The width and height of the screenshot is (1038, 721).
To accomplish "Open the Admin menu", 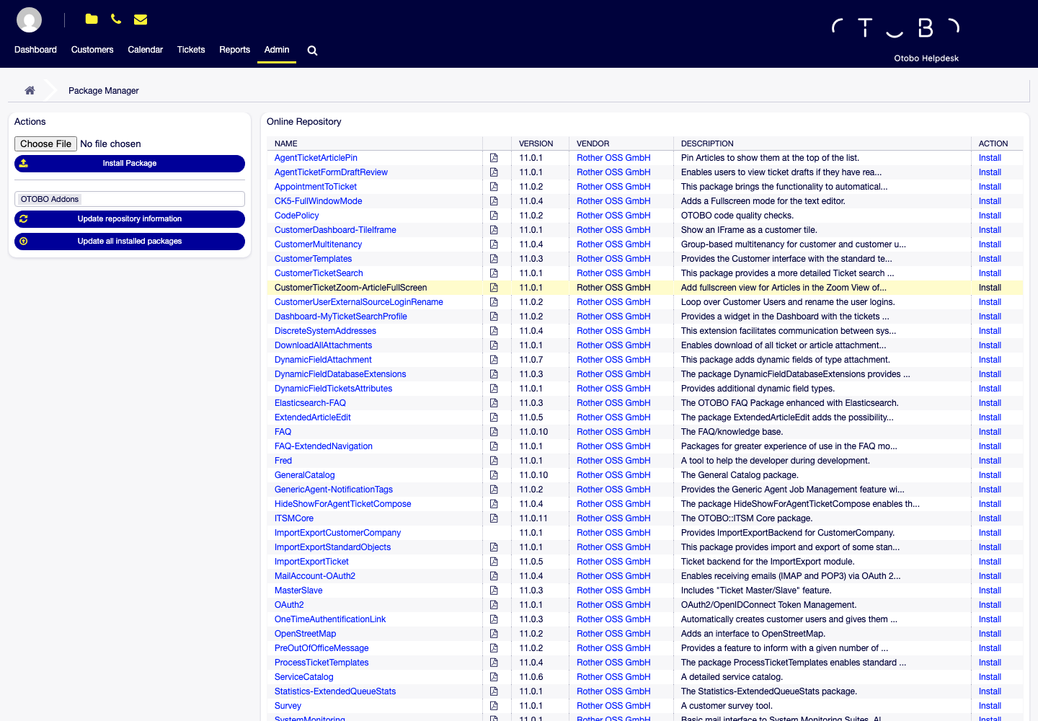I will (277, 50).
